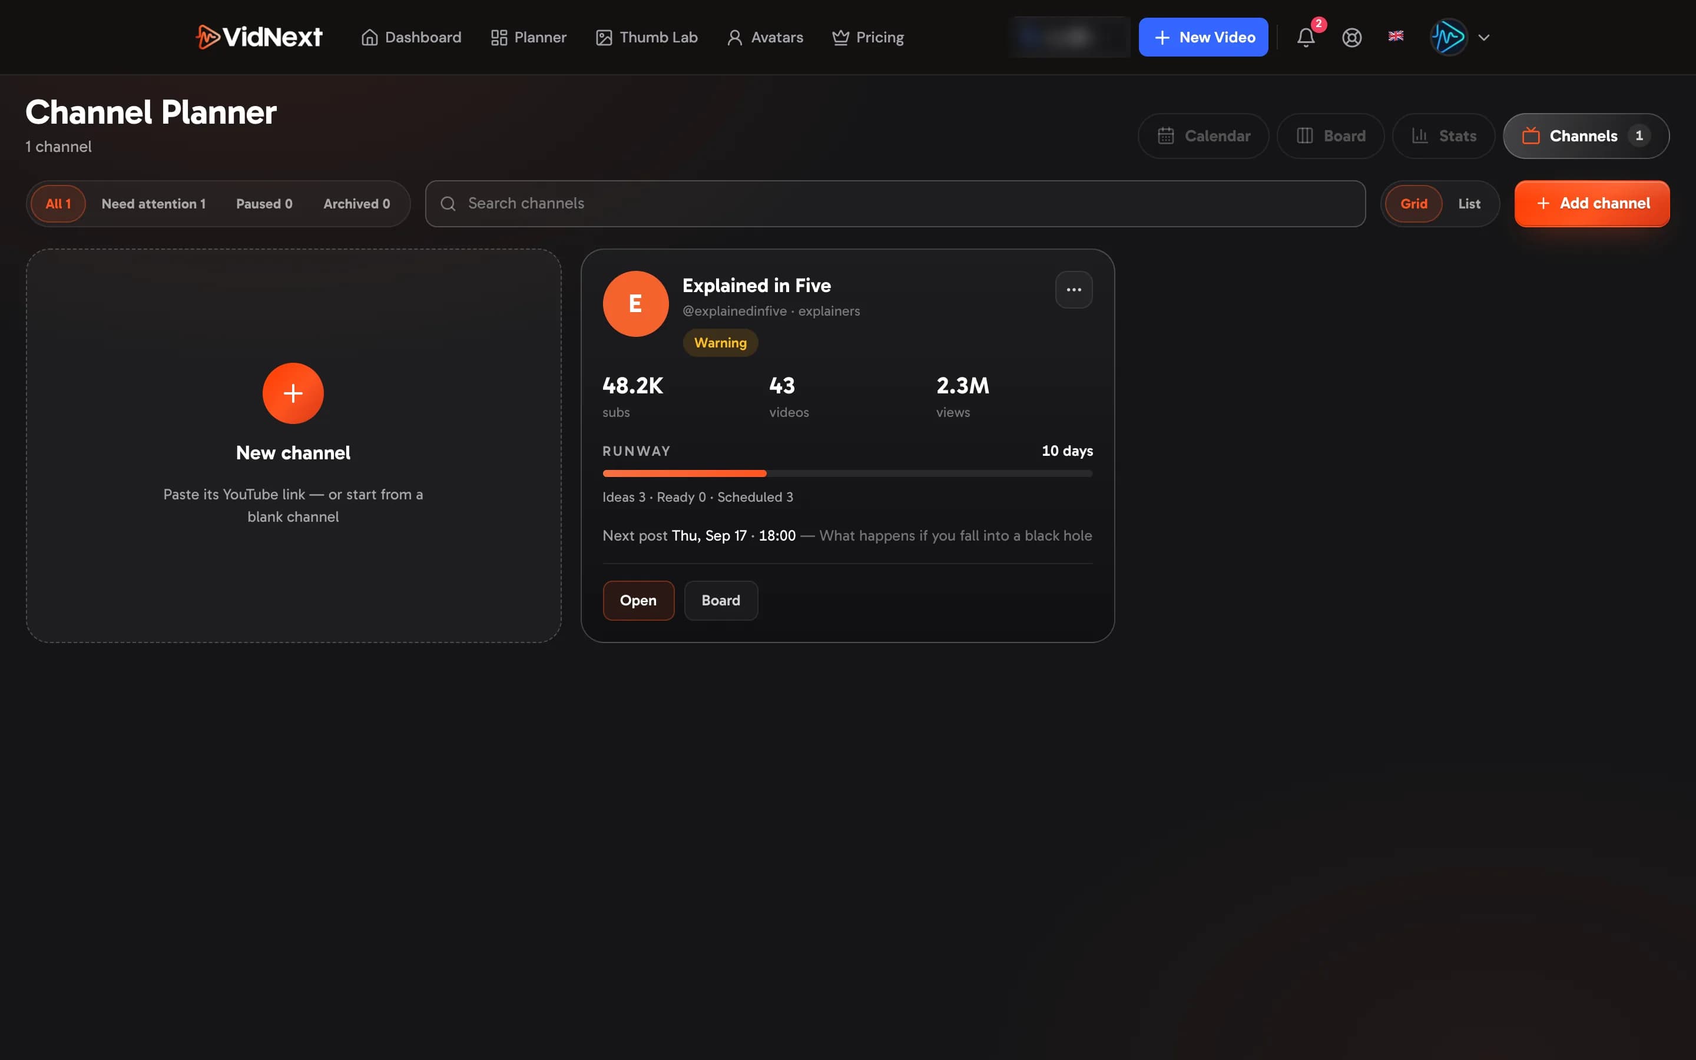Viewport: 1696px width, 1060px height.
Task: Click the Search channels field
Action: (895, 203)
